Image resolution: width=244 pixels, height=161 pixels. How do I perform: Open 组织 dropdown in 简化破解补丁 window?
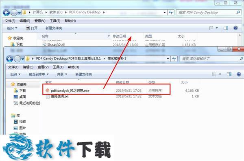tap(15, 74)
